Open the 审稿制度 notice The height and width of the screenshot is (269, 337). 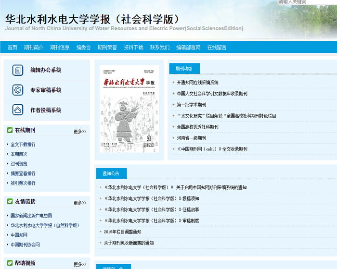[x=152, y=221]
